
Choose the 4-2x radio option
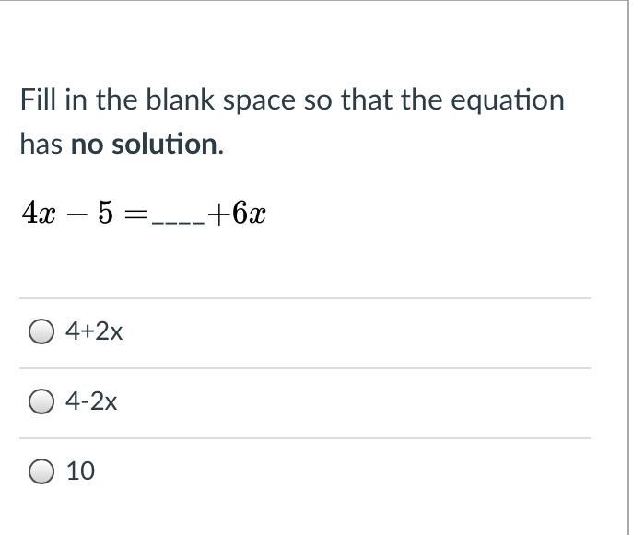coord(41,401)
